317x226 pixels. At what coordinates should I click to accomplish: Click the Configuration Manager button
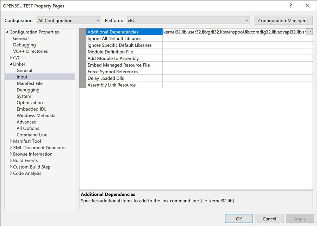coord(283,20)
